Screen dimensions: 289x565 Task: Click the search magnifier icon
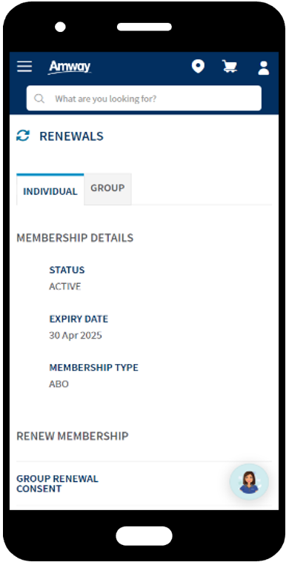click(x=39, y=99)
